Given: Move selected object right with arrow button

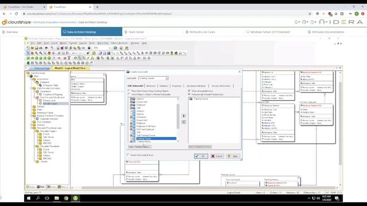Looking at the screenshot, I should [183, 116].
